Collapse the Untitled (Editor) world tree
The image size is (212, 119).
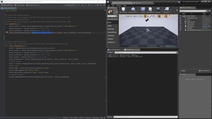183,16
